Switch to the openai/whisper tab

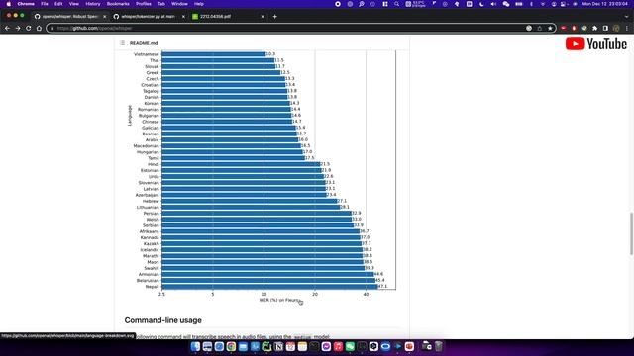[x=69, y=17]
